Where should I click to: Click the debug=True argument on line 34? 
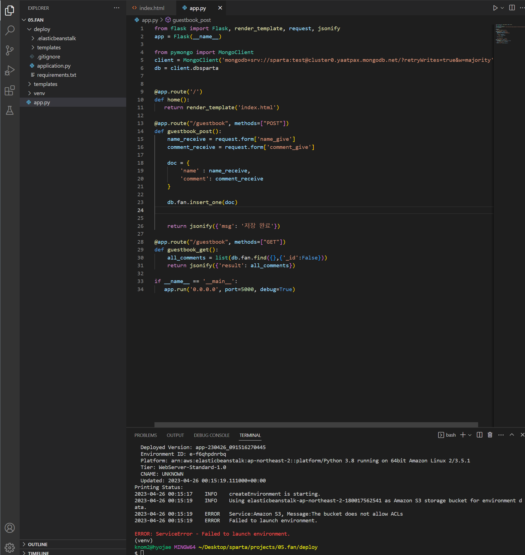[276, 289]
